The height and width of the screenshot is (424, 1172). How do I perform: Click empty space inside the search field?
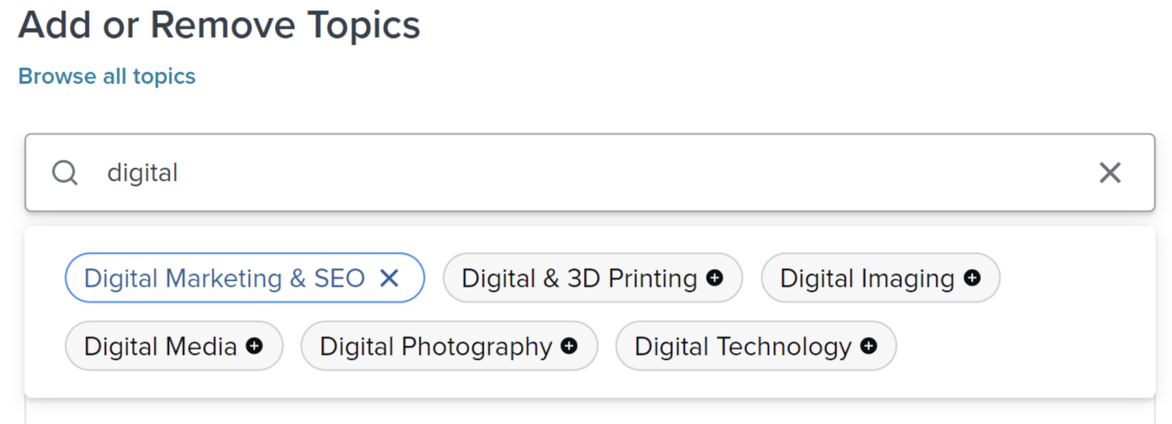click(590, 173)
